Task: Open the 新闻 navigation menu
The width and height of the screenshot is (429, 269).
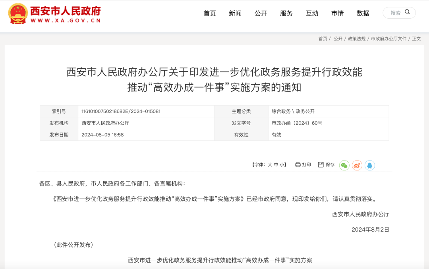Action: point(235,13)
